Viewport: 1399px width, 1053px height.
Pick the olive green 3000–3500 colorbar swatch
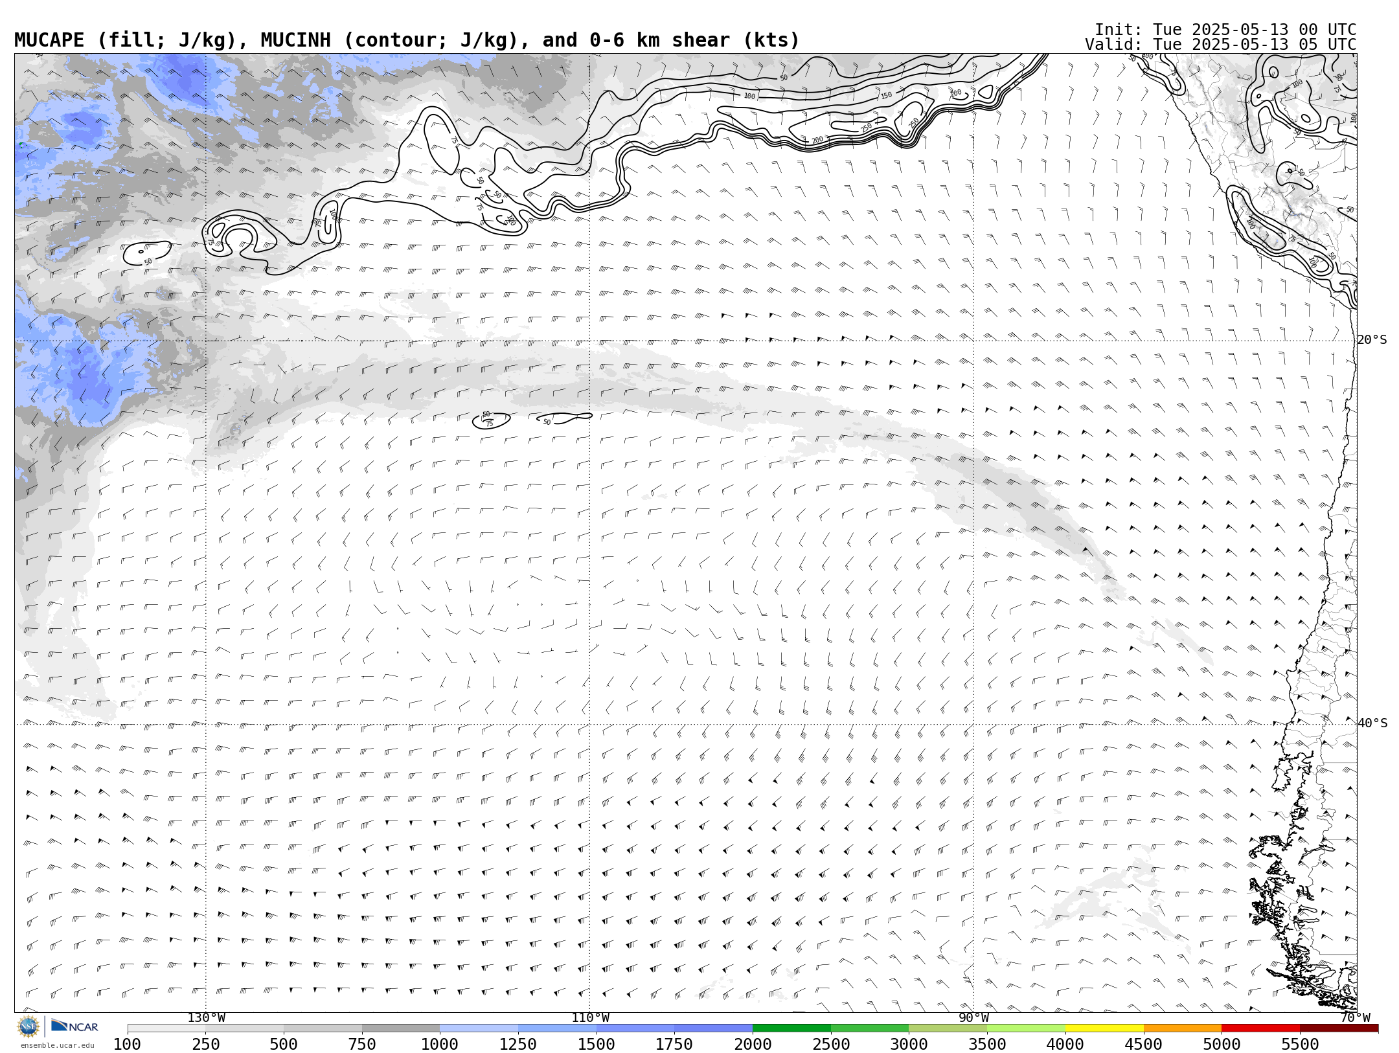click(948, 1028)
